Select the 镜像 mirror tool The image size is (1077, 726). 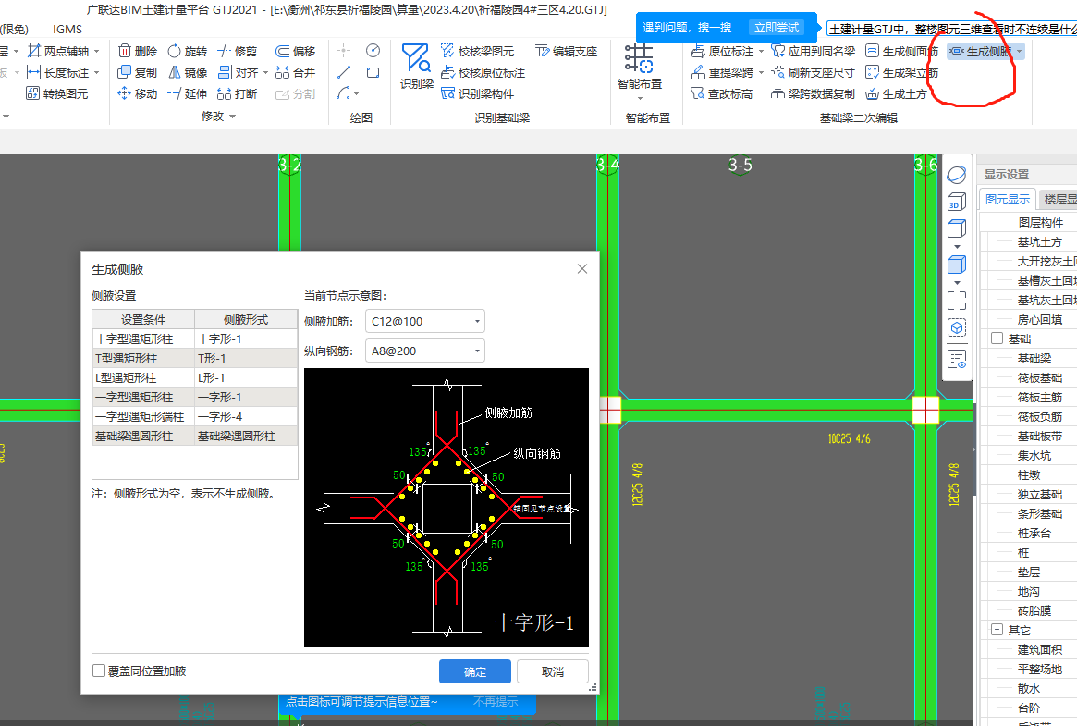pos(187,73)
